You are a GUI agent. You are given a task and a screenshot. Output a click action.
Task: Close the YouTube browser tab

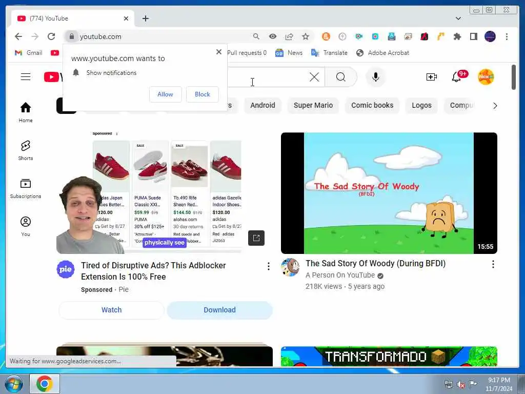(126, 18)
